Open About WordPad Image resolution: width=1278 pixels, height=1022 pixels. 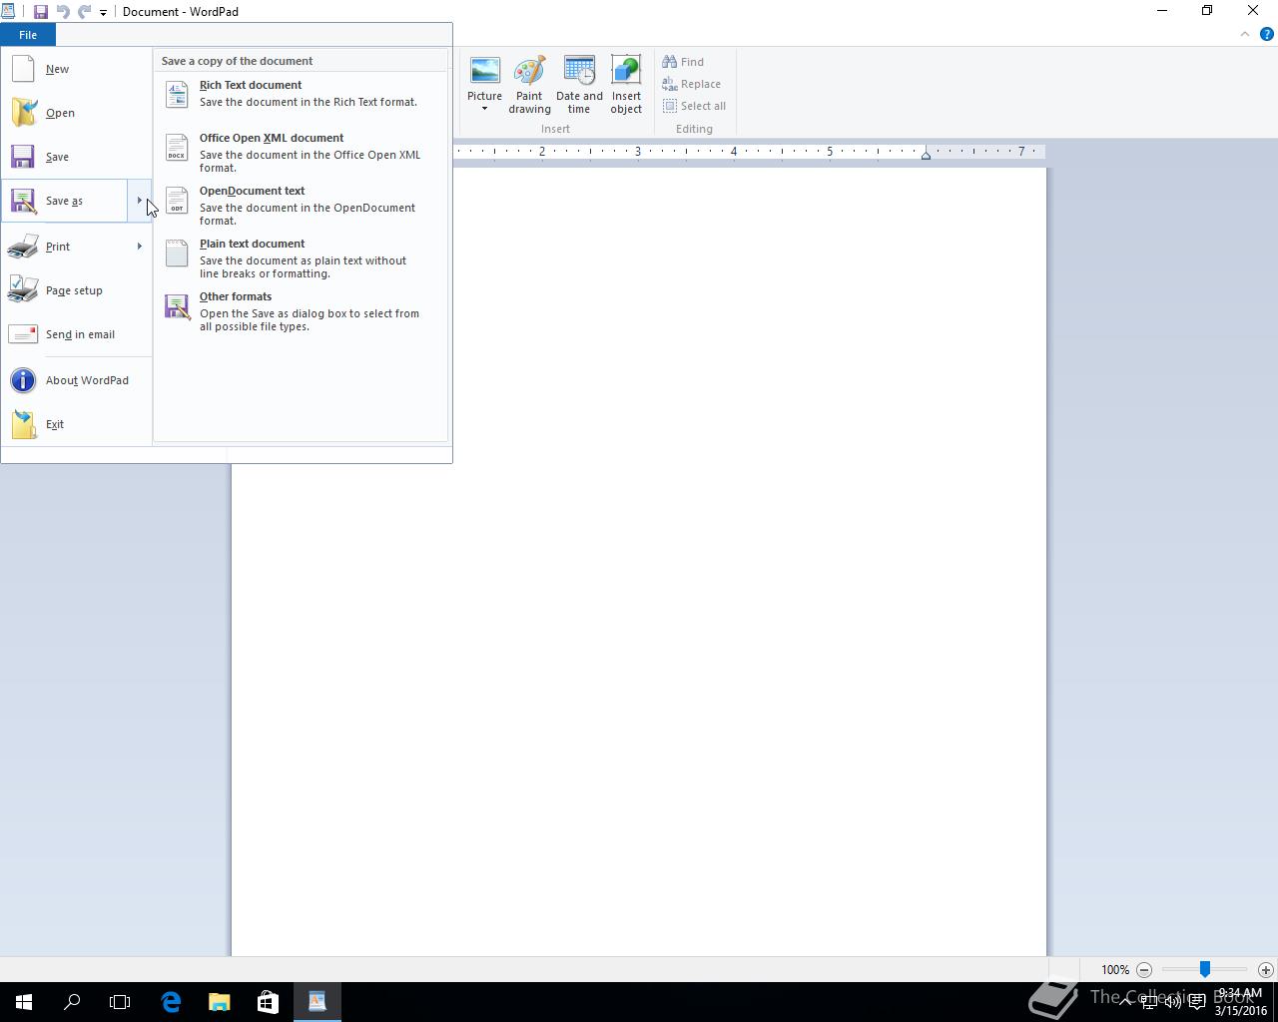pyautogui.click(x=77, y=380)
